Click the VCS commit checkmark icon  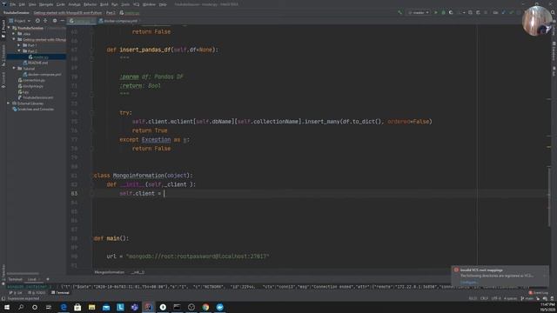click(x=511, y=12)
